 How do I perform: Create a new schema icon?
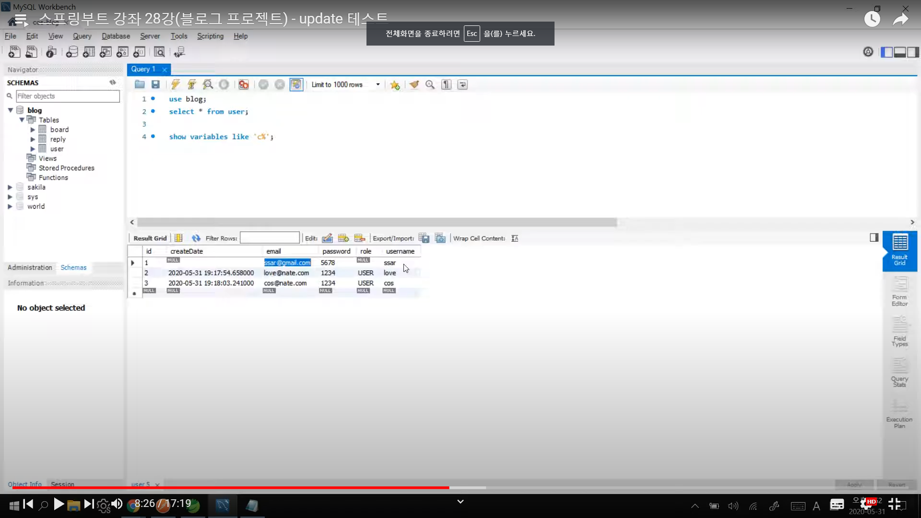click(x=72, y=52)
